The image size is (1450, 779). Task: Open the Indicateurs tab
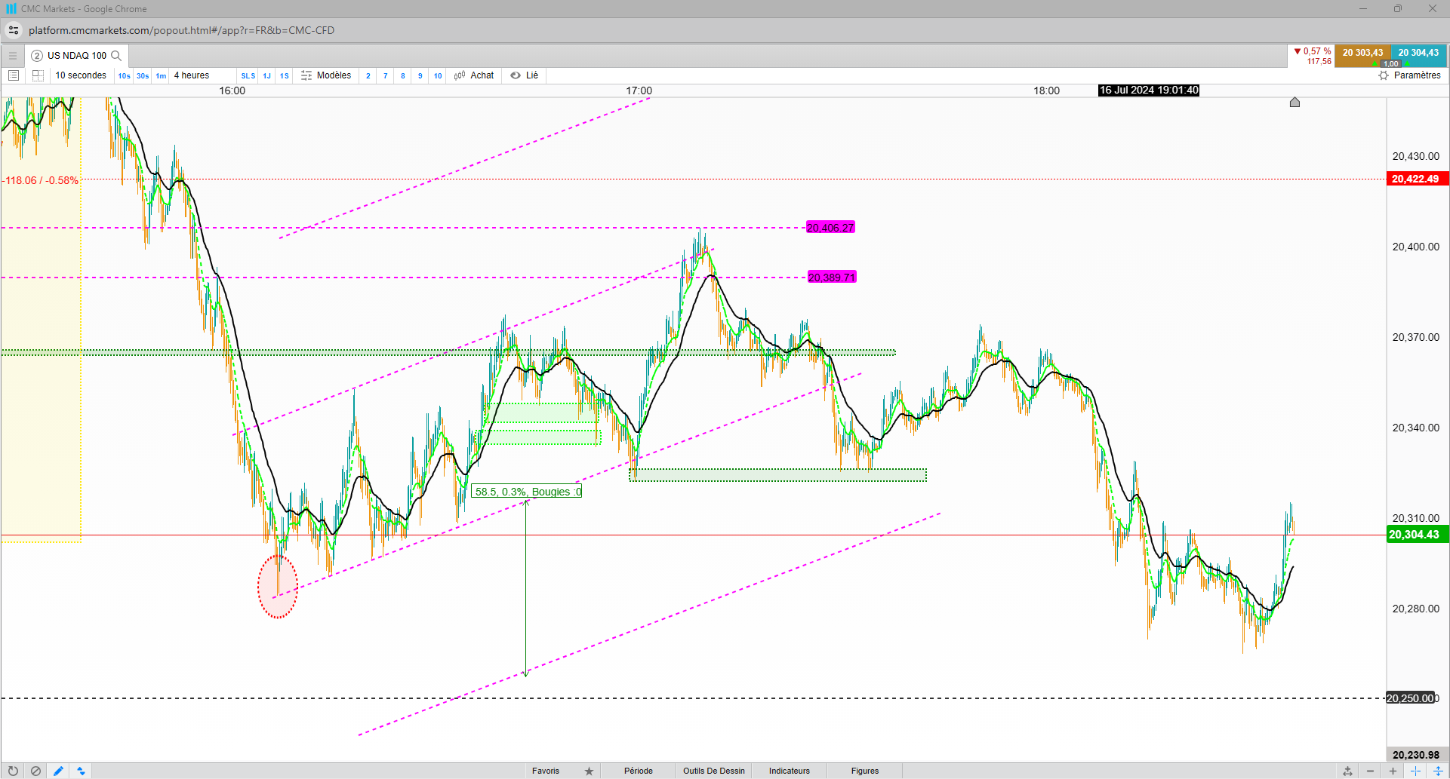point(789,771)
